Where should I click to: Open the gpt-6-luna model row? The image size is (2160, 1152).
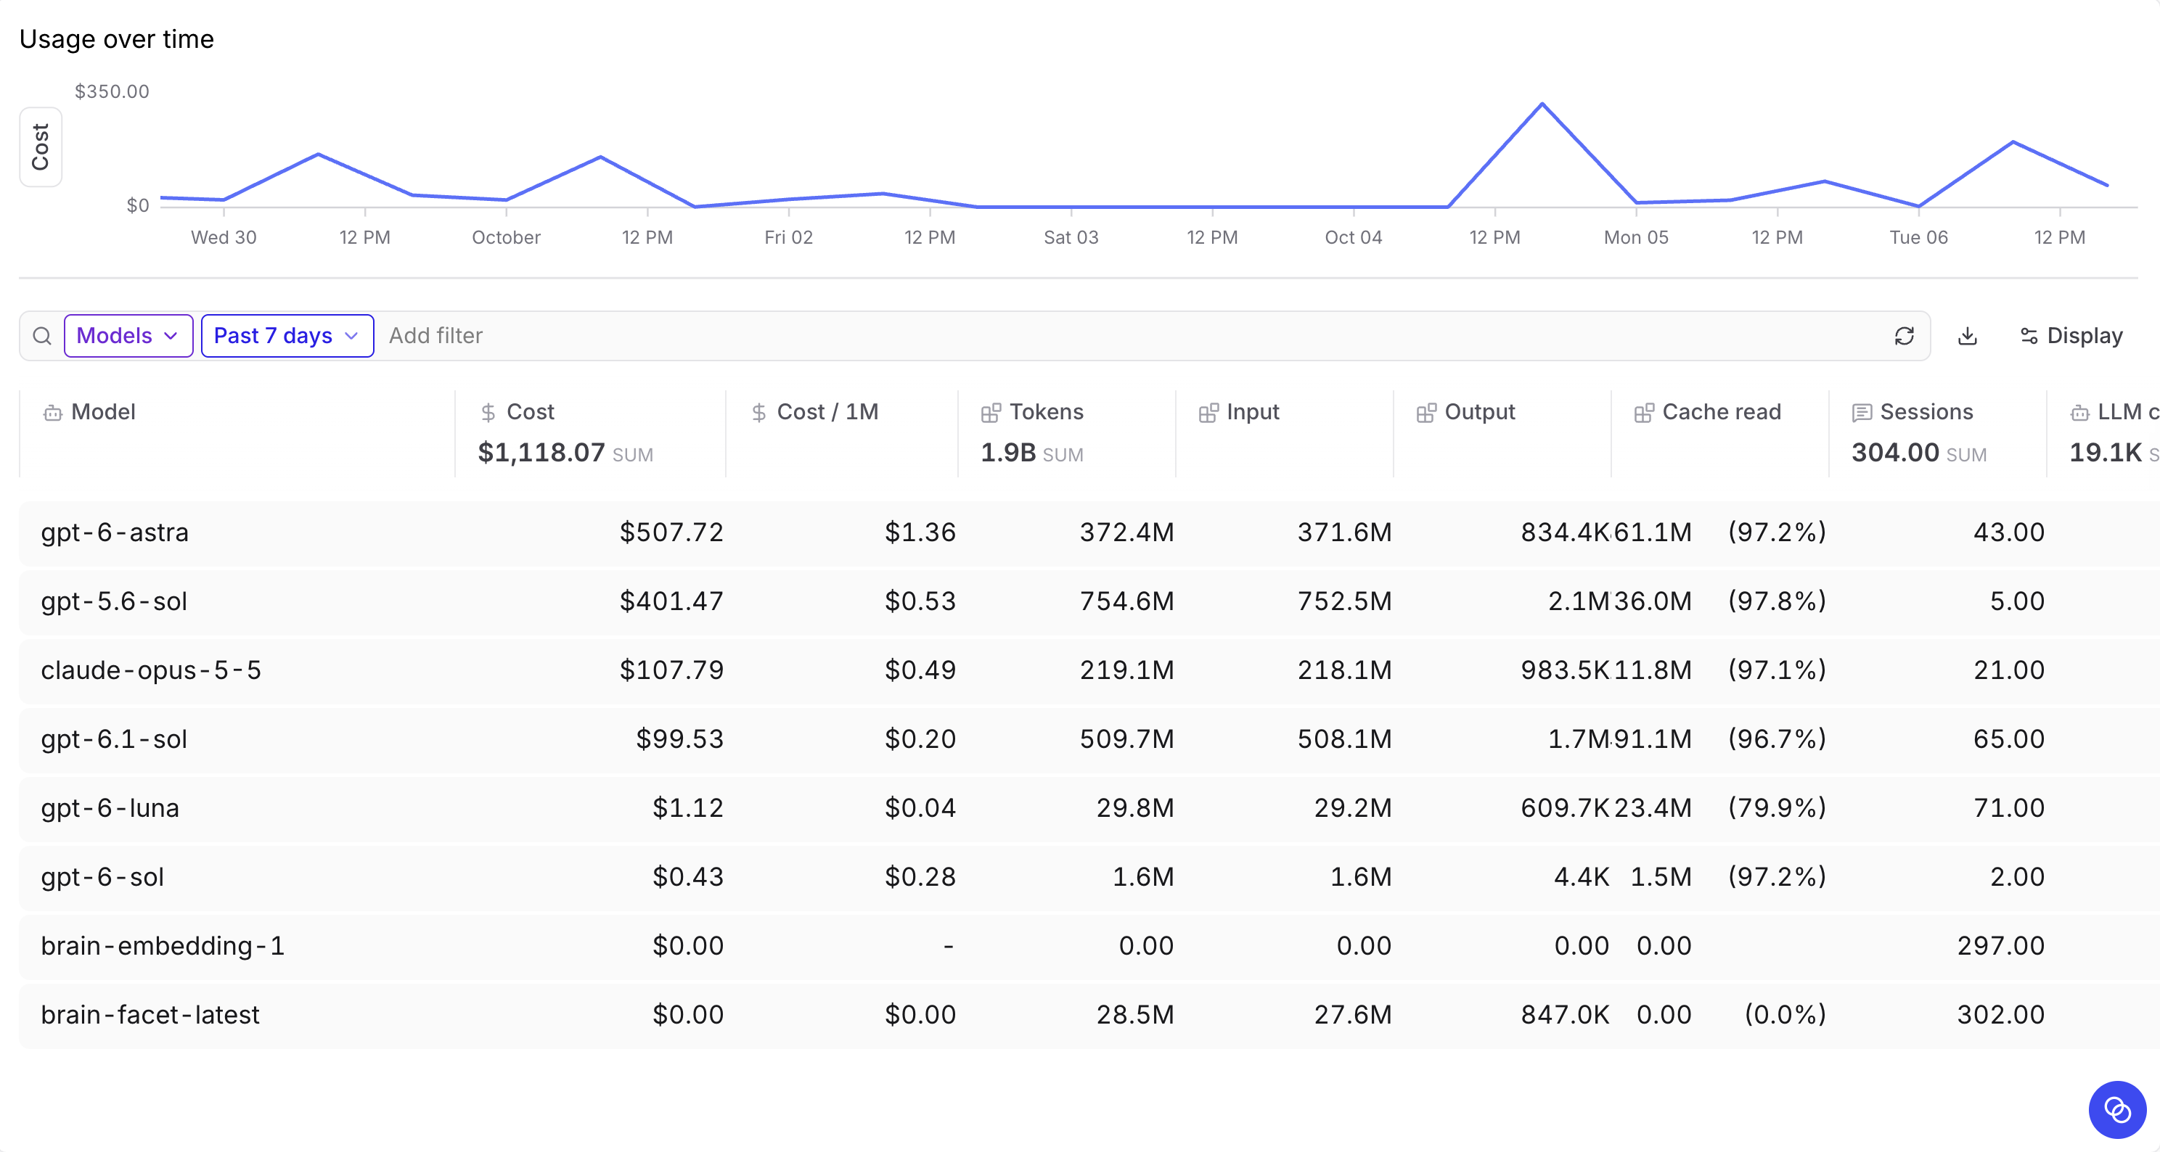point(1089,808)
